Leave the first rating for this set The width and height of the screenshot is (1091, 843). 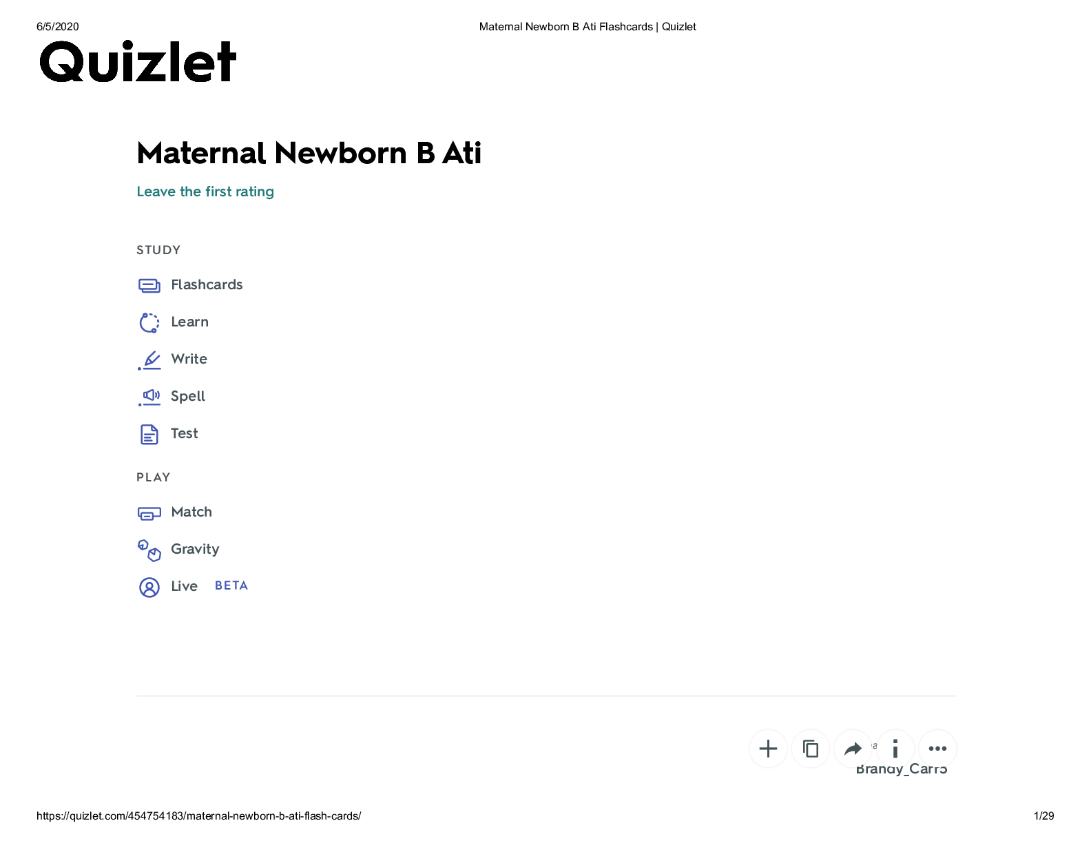205,191
